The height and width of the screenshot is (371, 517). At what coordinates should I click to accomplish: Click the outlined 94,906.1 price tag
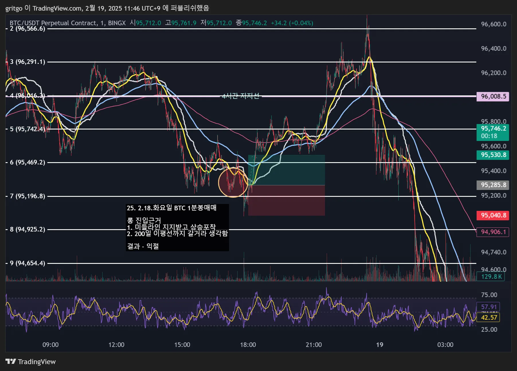point(493,232)
